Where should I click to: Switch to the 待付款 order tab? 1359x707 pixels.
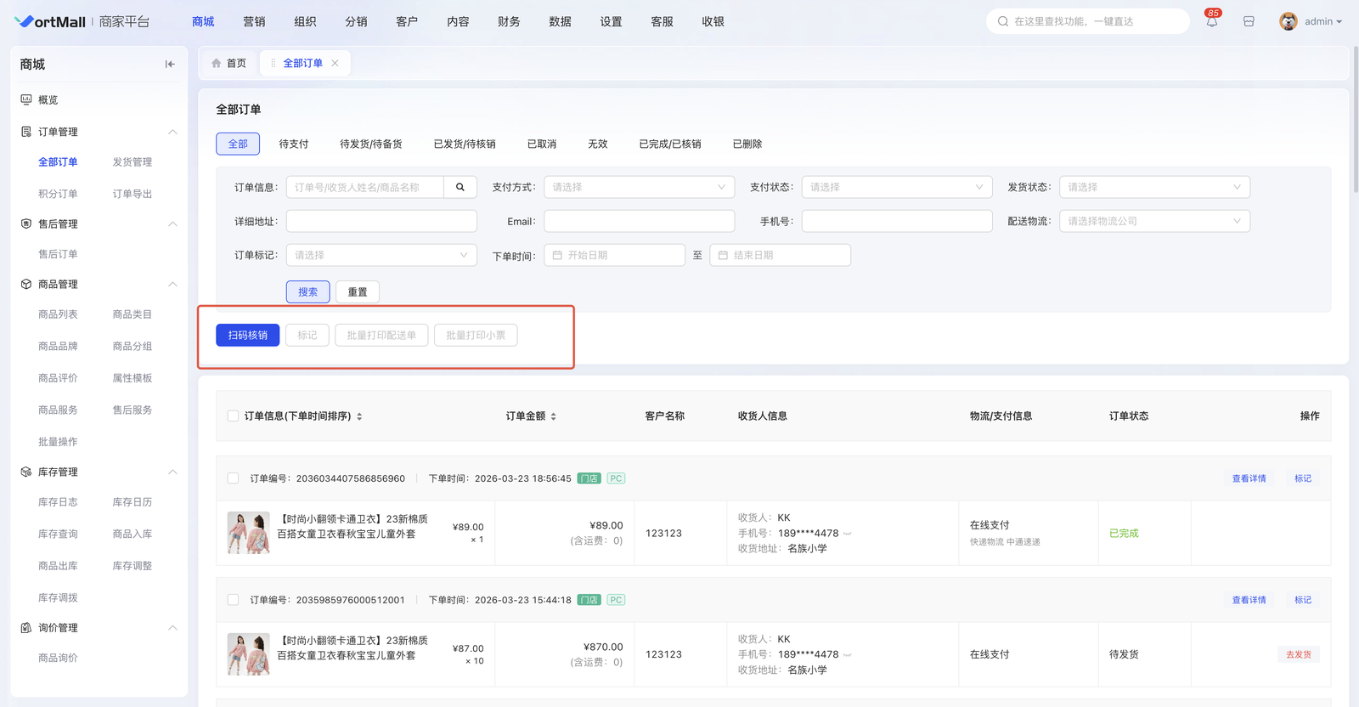[294, 144]
